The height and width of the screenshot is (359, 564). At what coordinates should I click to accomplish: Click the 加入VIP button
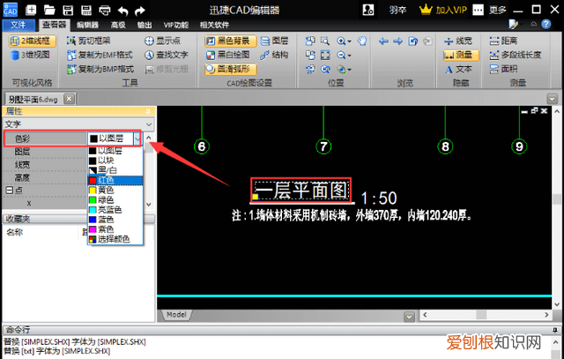point(443,10)
